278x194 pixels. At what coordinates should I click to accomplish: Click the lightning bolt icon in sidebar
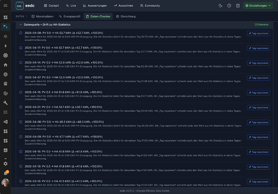tap(6, 46)
